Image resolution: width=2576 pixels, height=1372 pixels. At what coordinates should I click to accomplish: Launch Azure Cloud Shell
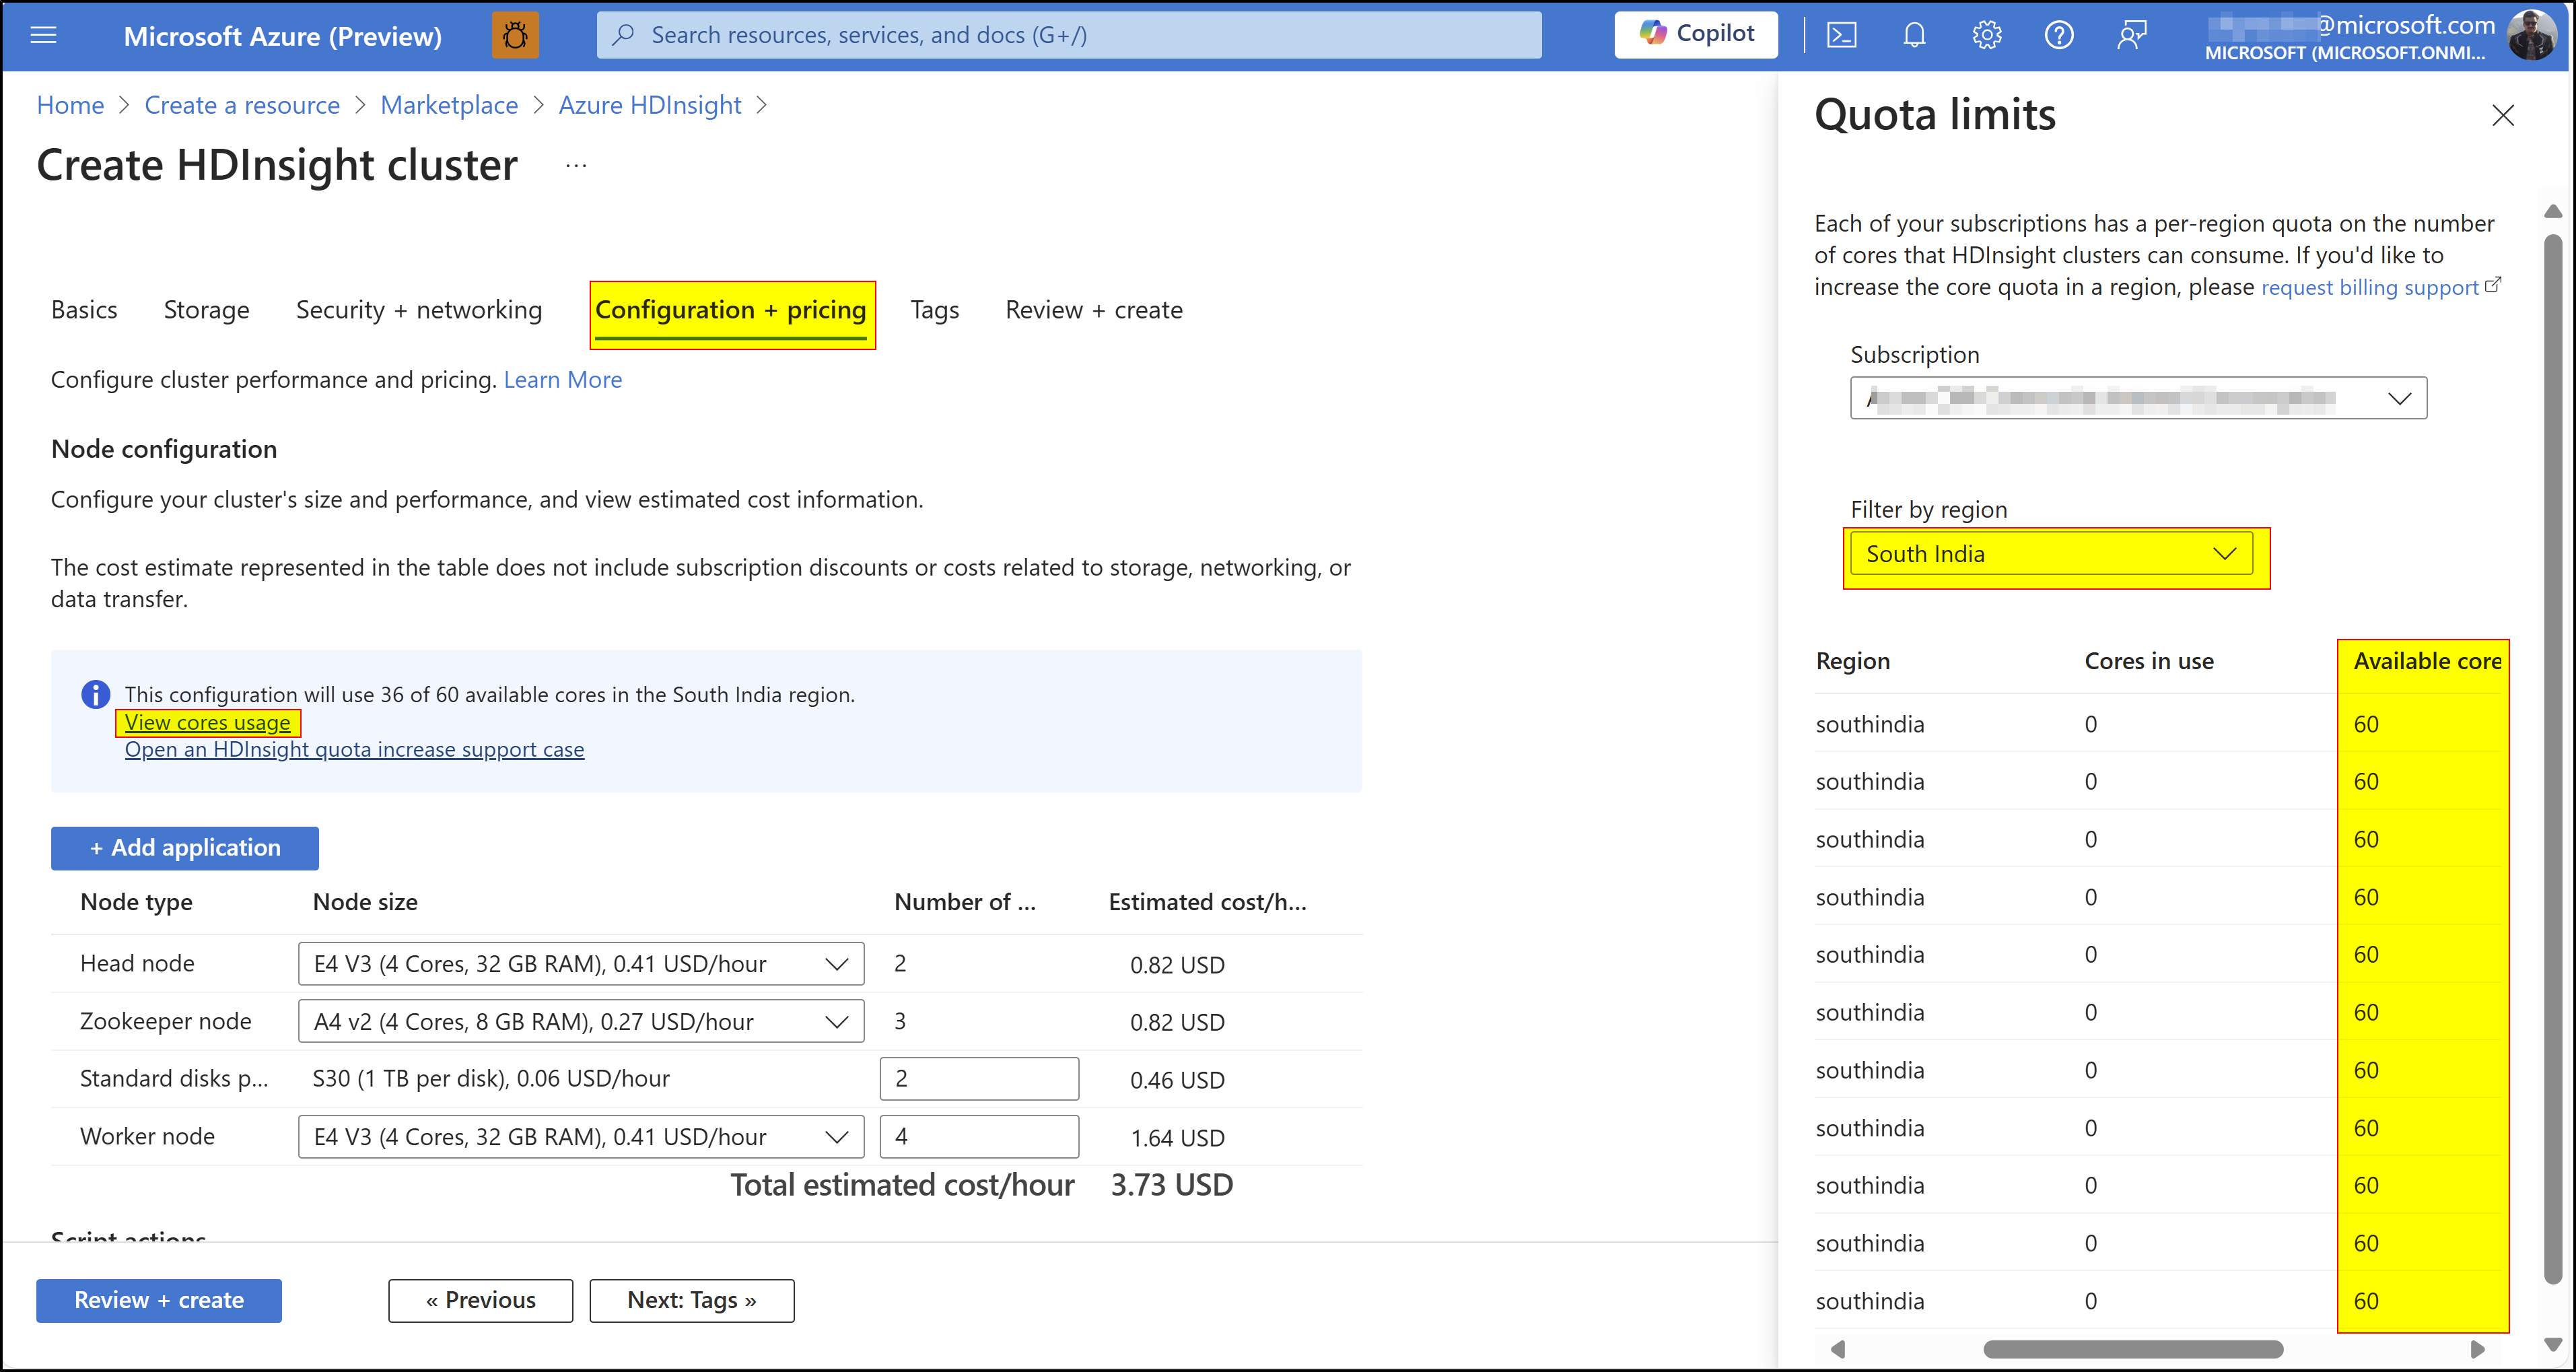point(1842,35)
